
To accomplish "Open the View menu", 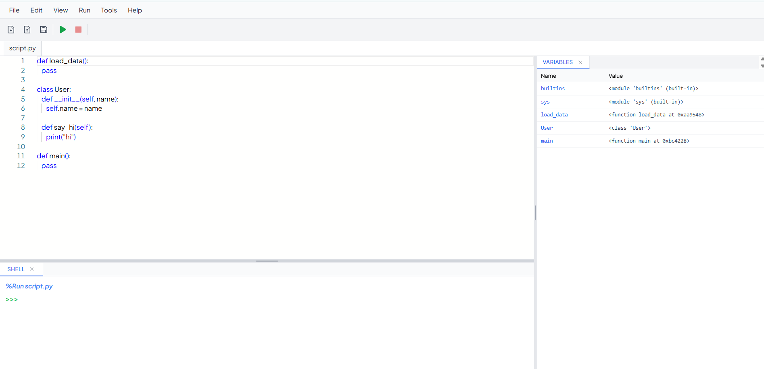I will pos(60,10).
